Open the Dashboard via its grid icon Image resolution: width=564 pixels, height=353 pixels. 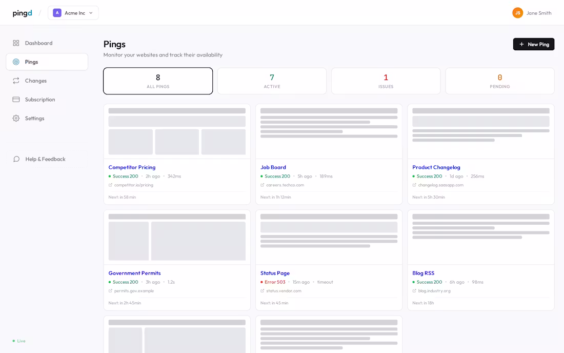(x=16, y=43)
